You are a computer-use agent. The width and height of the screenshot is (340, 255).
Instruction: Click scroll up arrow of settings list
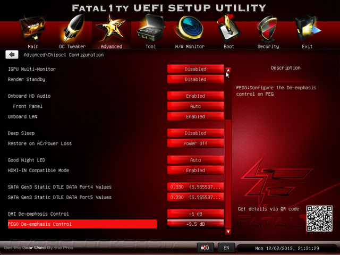228,70
